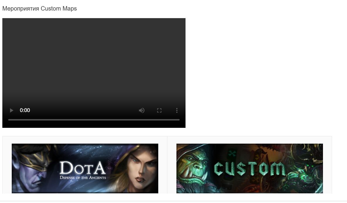Open the DotA Defense of the Ancients banner
Image resolution: width=347 pixels, height=203 pixels.
[x=85, y=168]
